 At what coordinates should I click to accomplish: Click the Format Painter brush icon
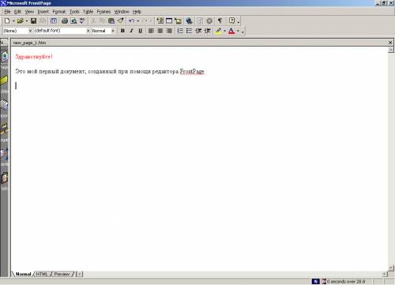[x=121, y=21]
